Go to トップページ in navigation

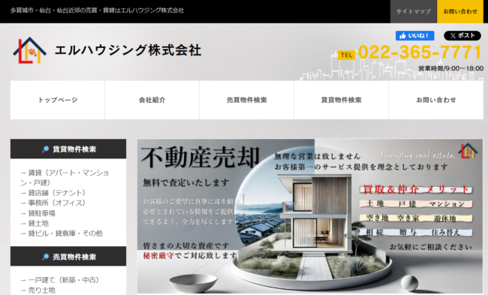[x=58, y=100]
